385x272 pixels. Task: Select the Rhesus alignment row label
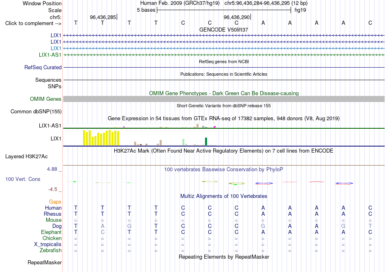53,214
